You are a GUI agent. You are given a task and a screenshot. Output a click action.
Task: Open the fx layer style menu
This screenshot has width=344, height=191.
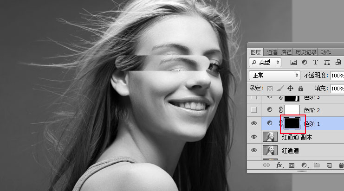pos(279,165)
